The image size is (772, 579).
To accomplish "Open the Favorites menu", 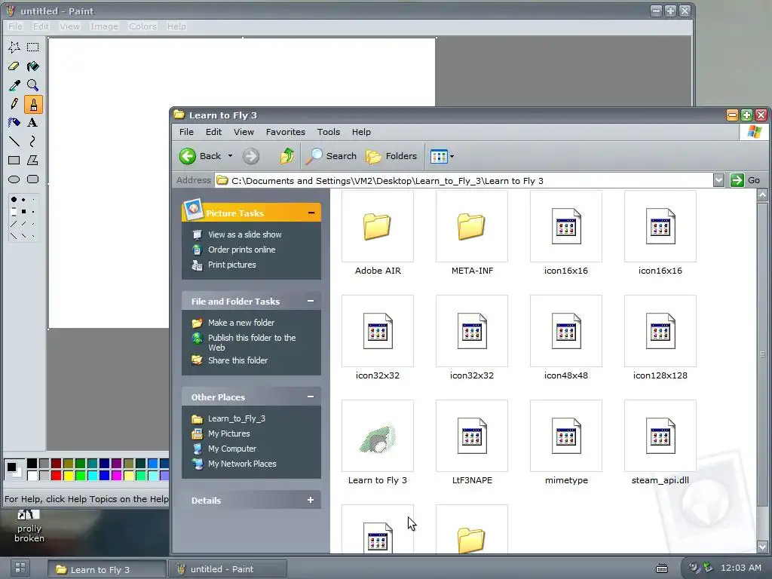I will [286, 132].
